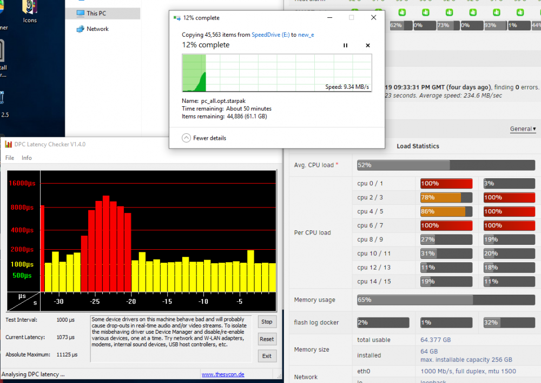Click max. installable capacity 256 GB text
Screen dimensions: 541x383
[x=466, y=360]
